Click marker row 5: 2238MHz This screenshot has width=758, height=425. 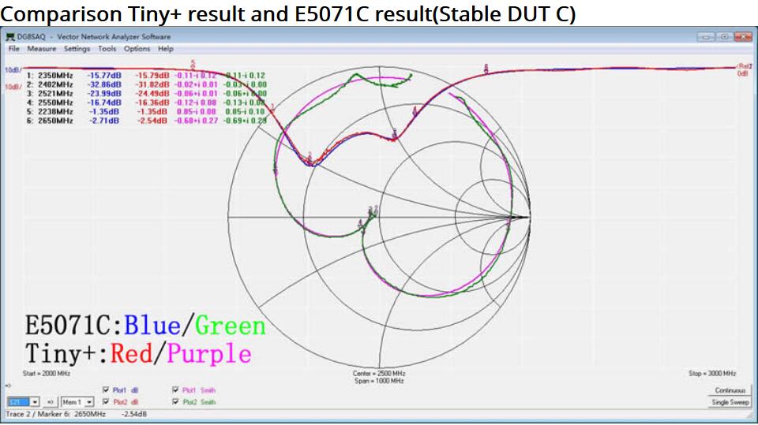[x=50, y=111]
